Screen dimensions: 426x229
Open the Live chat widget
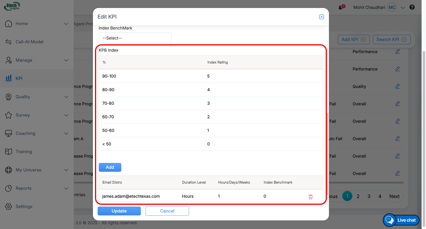[401, 220]
